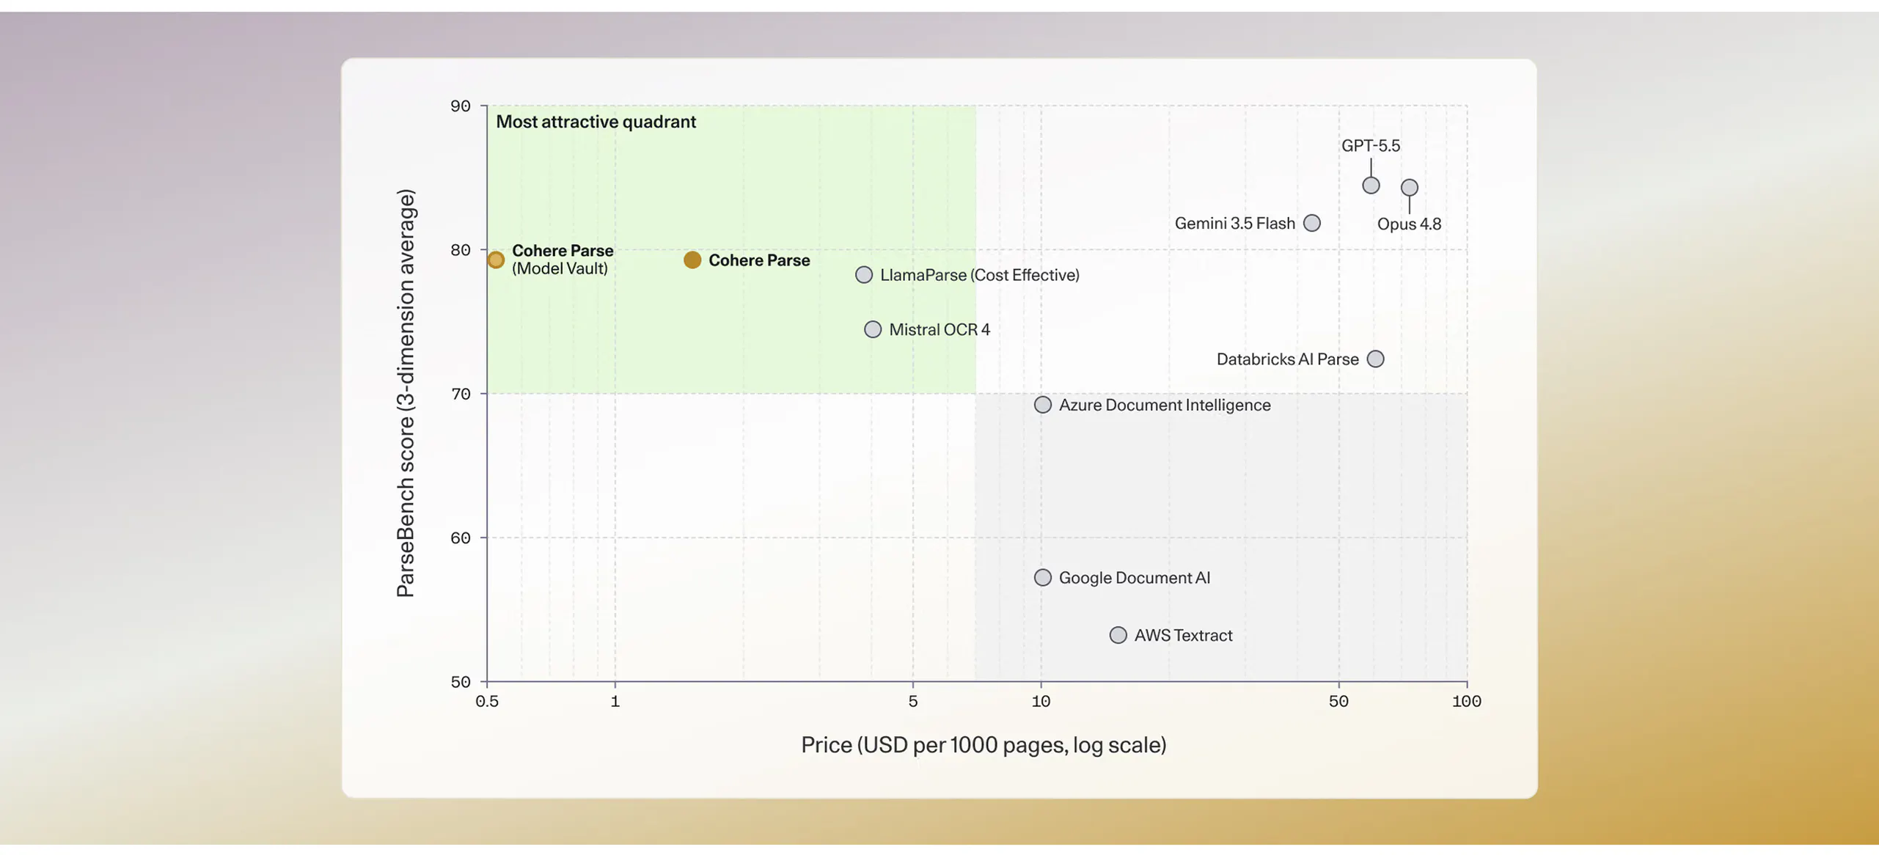This screenshot has width=1879, height=855.
Task: Select the LlamaParse (Cost Effective) text label
Action: [980, 275]
